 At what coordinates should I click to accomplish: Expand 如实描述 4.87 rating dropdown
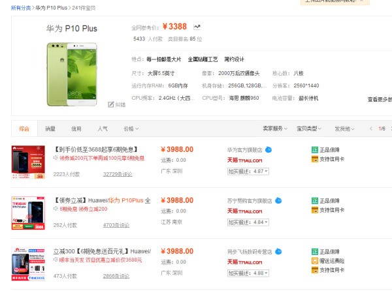(248, 172)
